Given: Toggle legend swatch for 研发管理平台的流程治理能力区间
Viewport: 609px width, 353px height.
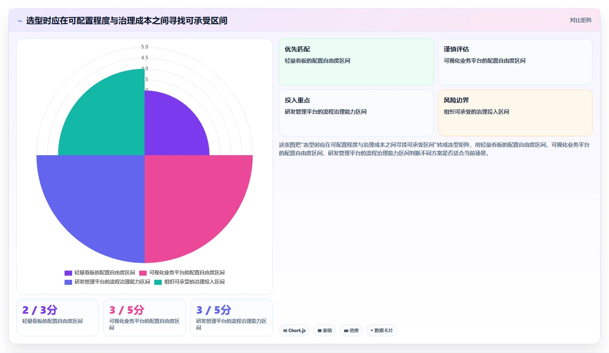Looking at the screenshot, I should 68,282.
